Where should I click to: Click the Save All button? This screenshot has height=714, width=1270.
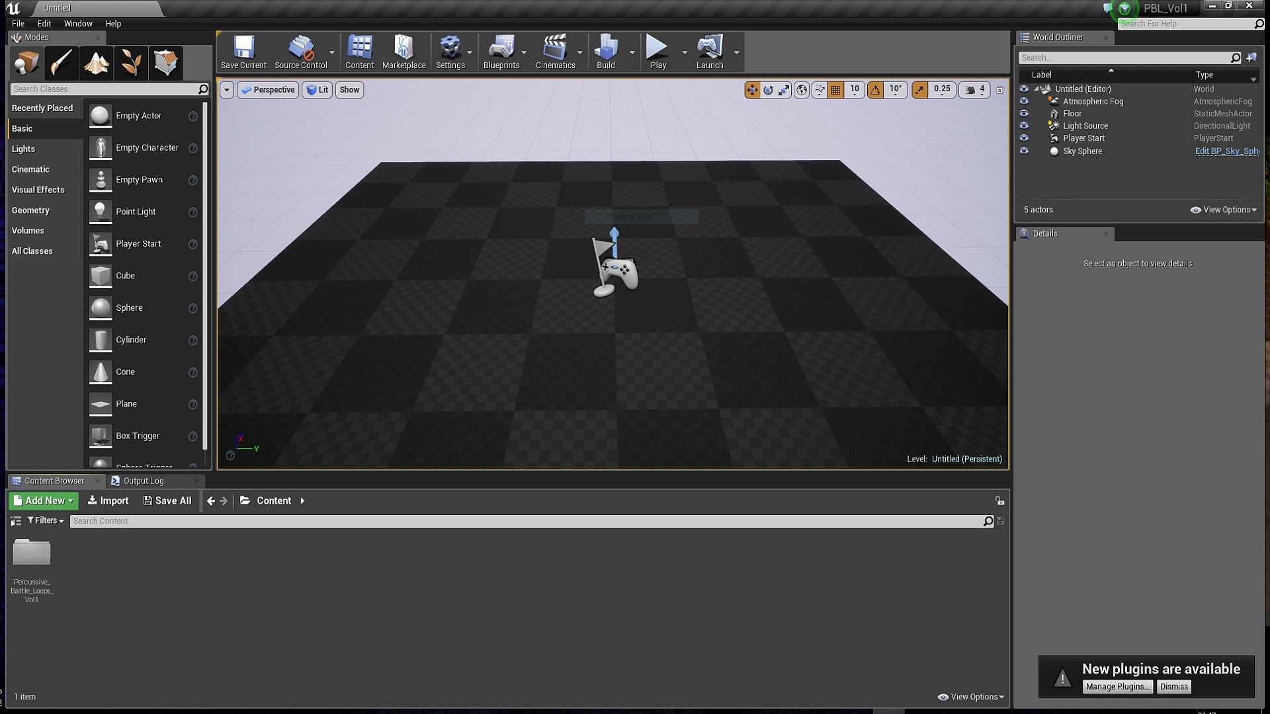click(167, 501)
